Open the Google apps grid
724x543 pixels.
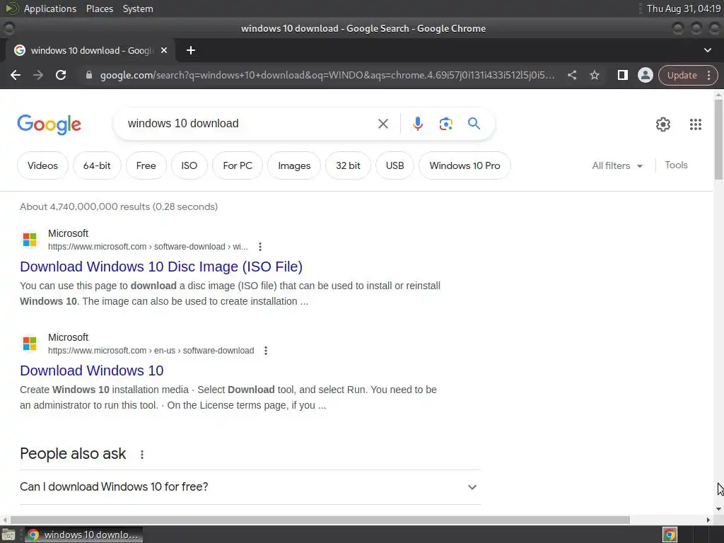coord(696,124)
